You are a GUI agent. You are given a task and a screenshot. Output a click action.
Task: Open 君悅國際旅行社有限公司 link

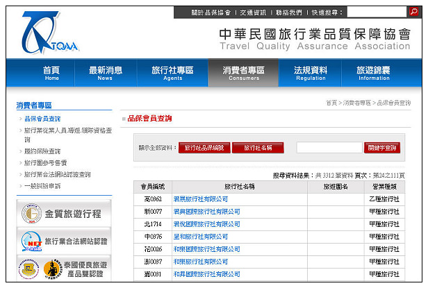pyautogui.click(x=206, y=224)
